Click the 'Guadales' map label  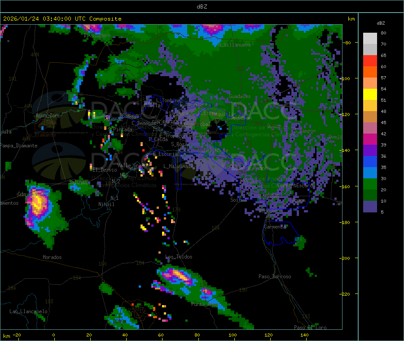pos(240,96)
